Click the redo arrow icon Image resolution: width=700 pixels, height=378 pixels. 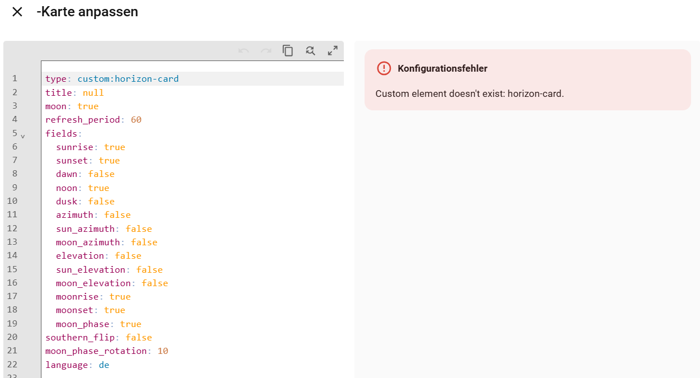(266, 51)
